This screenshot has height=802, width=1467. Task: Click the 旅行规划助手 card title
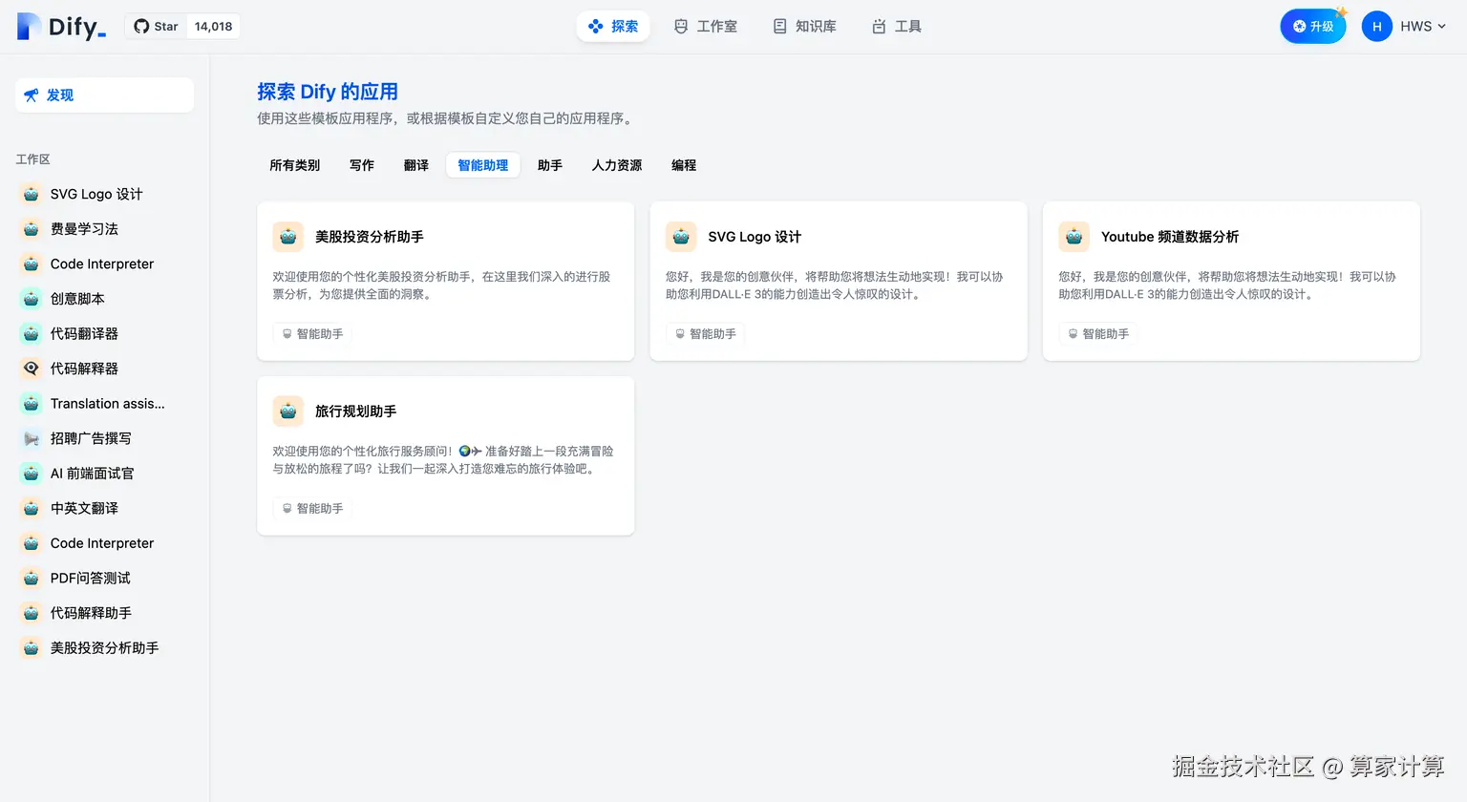[356, 412]
